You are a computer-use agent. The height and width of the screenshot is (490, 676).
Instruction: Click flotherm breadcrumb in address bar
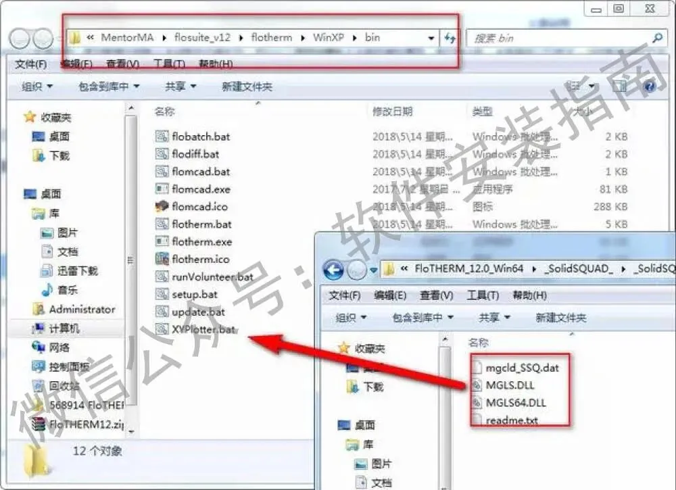coord(272,37)
